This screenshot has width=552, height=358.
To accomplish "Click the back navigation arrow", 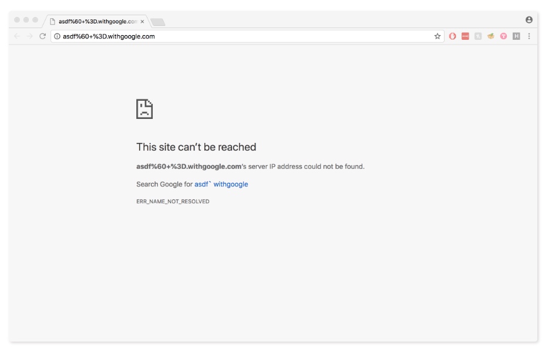I will pos(17,36).
